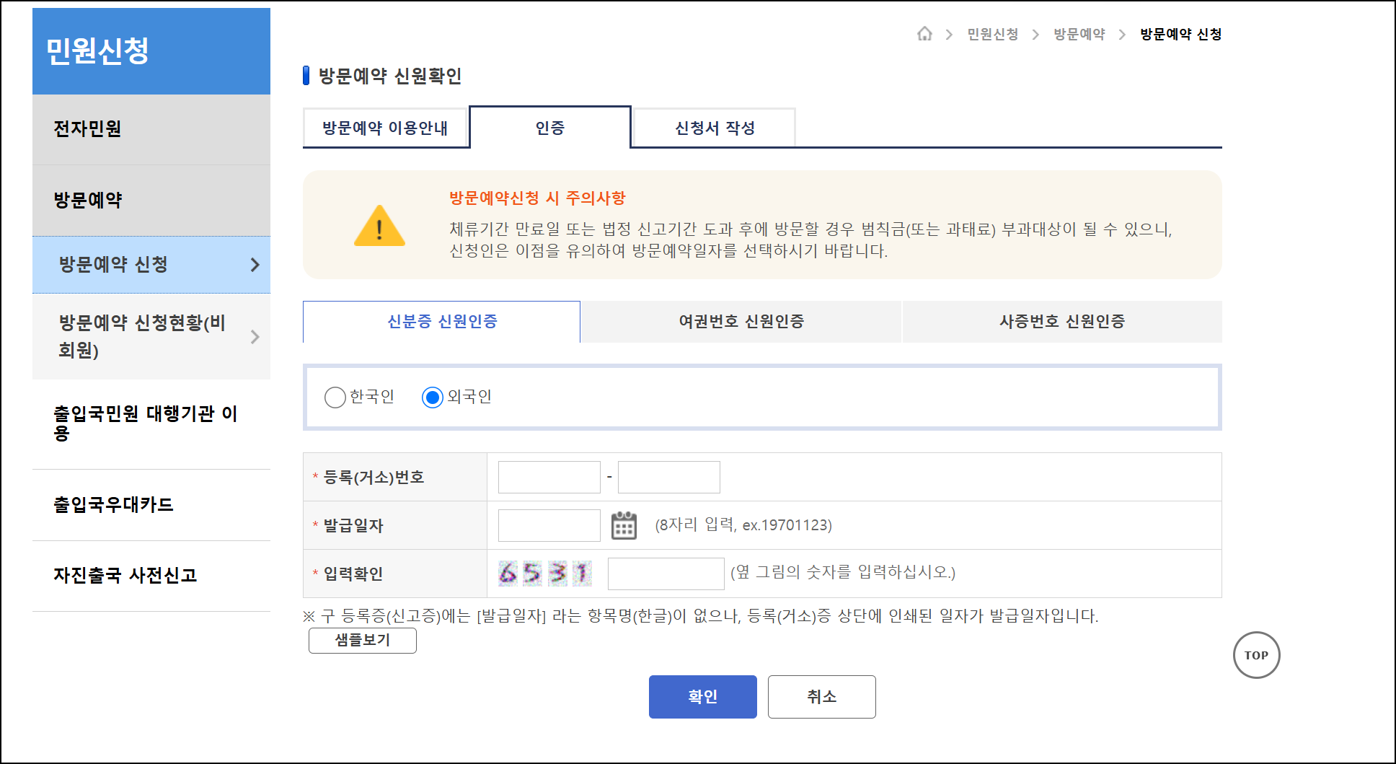Open 방문예약 sidebar menu

pos(151,201)
